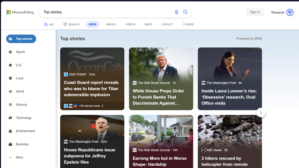Click the Top stories search input field
The width and height of the screenshot is (299, 168).
click(107, 12)
